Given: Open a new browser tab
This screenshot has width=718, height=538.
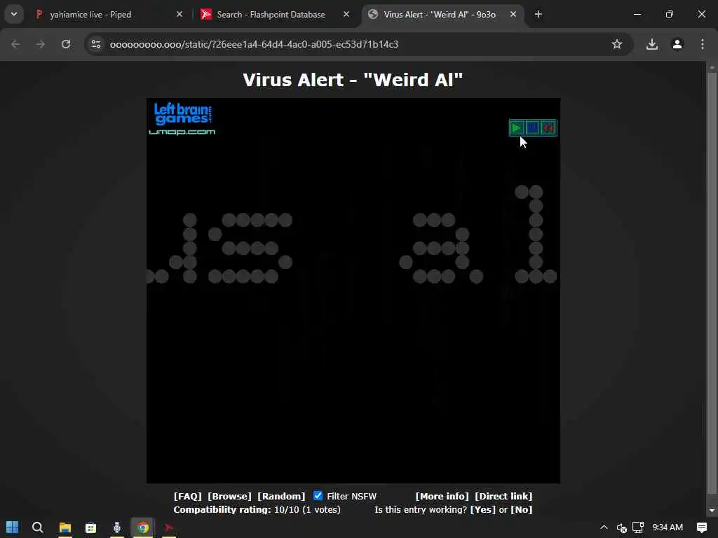Looking at the screenshot, I should pos(538,15).
